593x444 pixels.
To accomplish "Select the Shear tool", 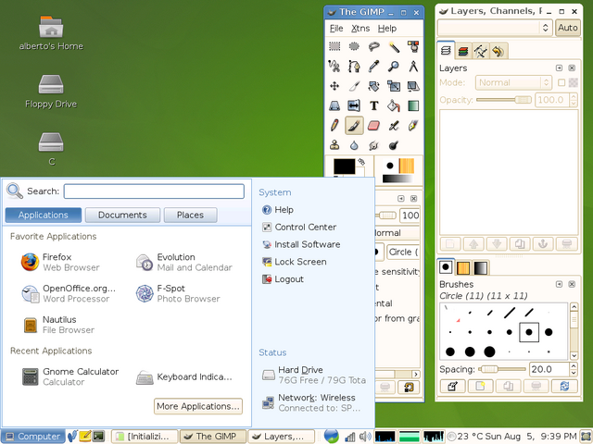I will click(413, 86).
